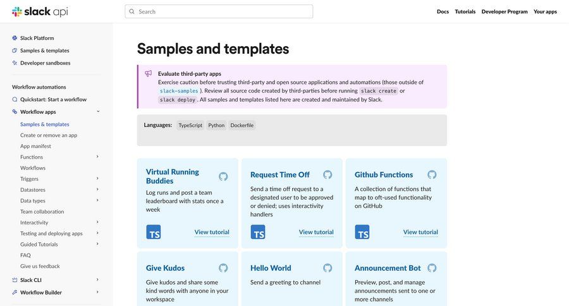Expand the Datastores submenu chevron

pos(97,190)
